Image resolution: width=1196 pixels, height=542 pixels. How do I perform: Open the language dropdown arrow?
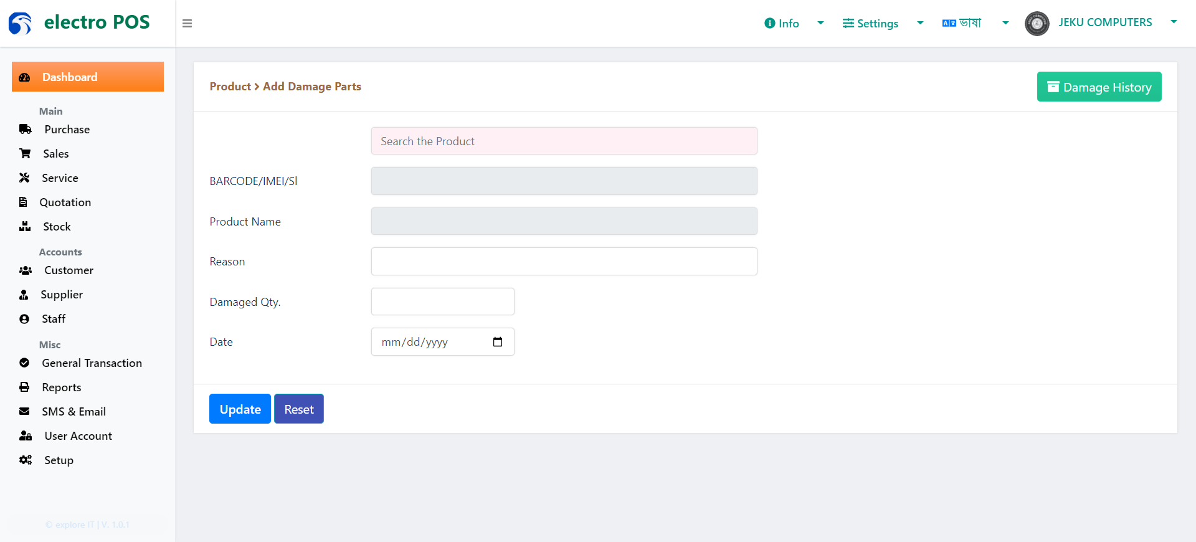coord(1005,23)
